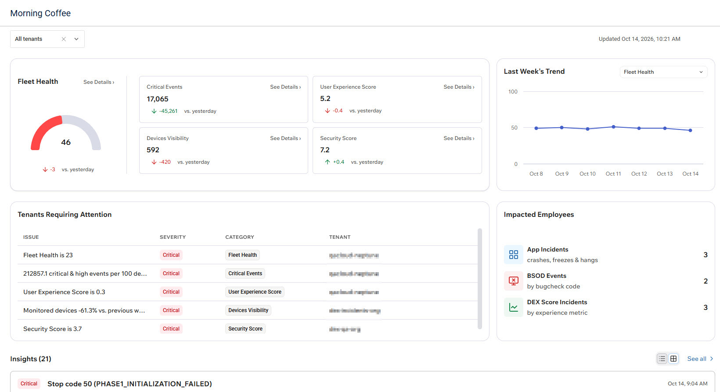Click See all insights link
This screenshot has height=392, width=720.
coord(700,359)
